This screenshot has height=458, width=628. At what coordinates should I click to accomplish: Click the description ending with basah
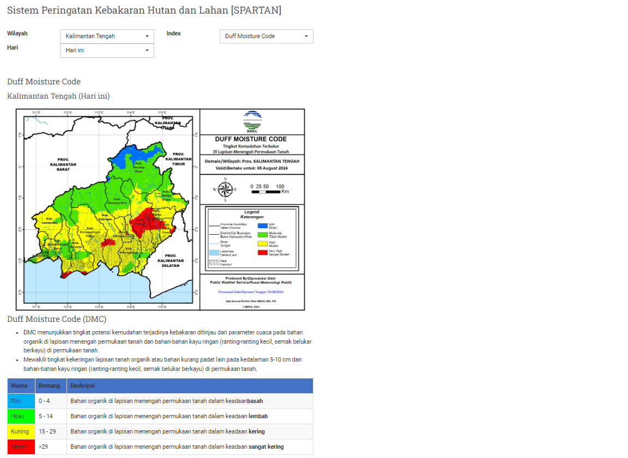click(190, 401)
